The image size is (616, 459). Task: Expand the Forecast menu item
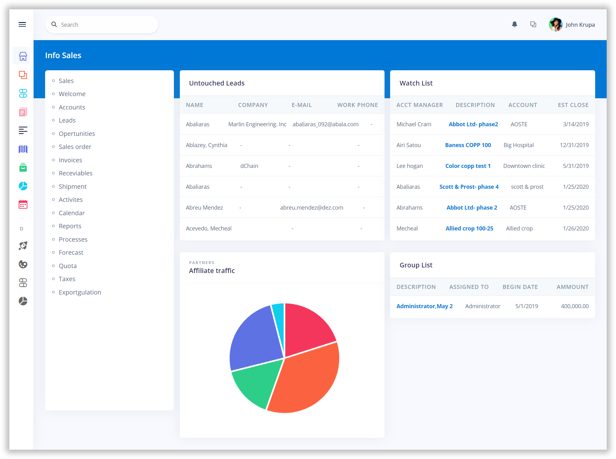(x=71, y=252)
